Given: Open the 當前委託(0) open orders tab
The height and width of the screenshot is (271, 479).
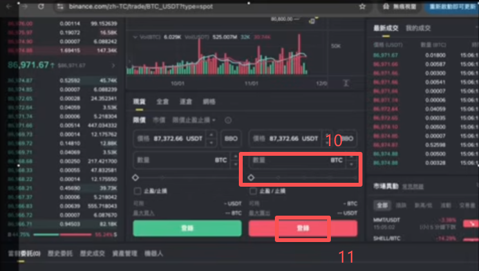Looking at the screenshot, I should coord(24,254).
